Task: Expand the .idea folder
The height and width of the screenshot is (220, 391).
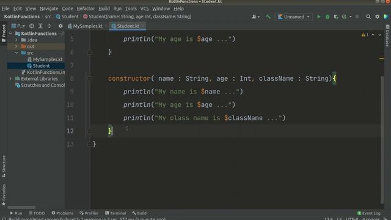Action: click(x=16, y=40)
